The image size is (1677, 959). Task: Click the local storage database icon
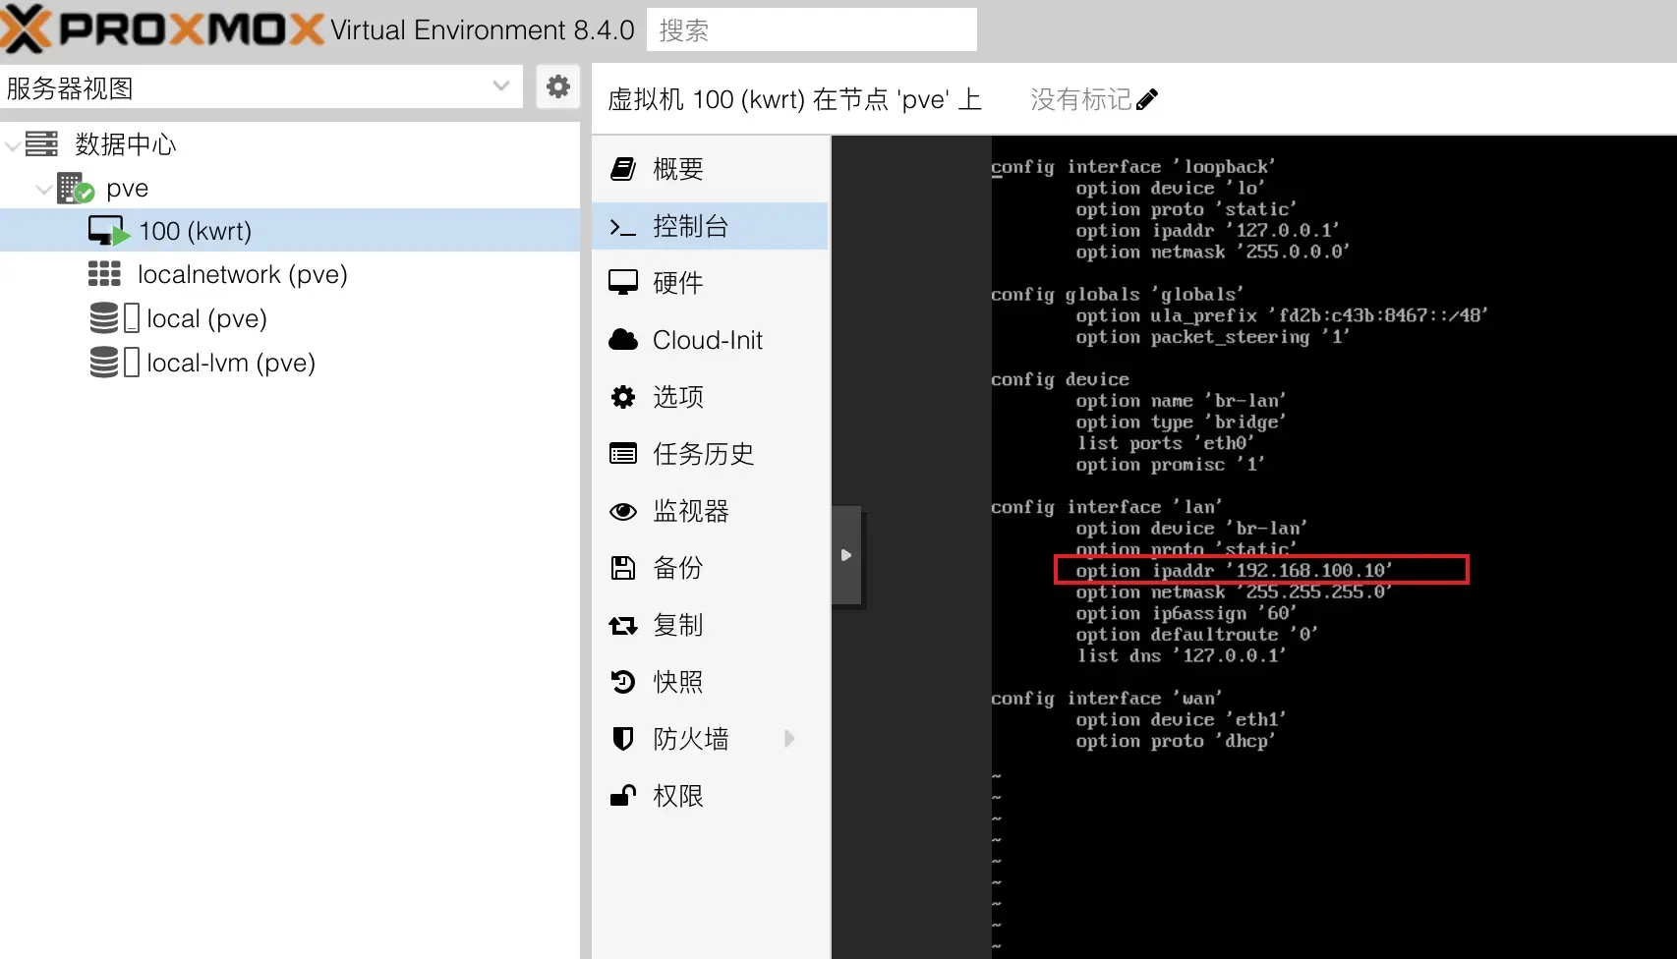click(x=104, y=318)
